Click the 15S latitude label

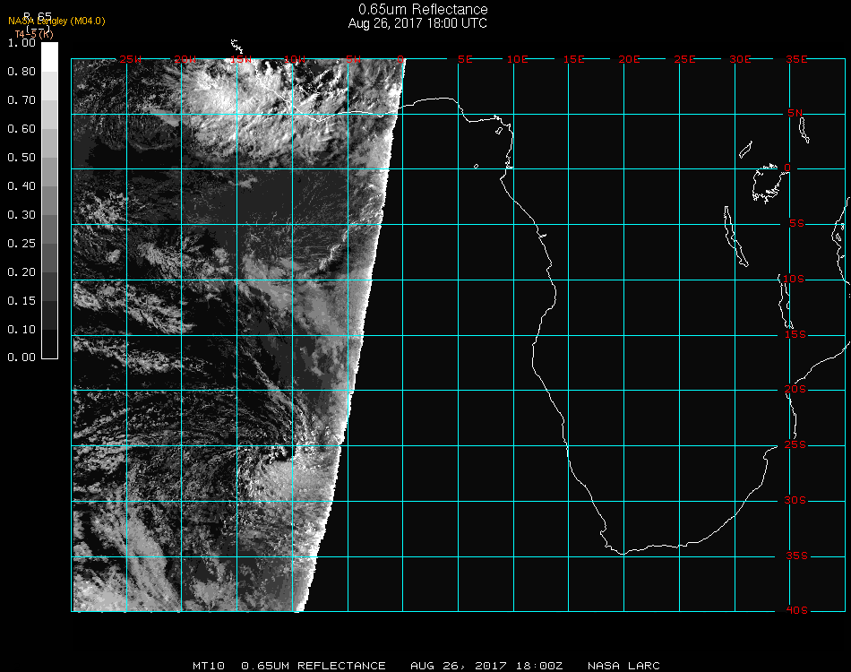(x=795, y=335)
